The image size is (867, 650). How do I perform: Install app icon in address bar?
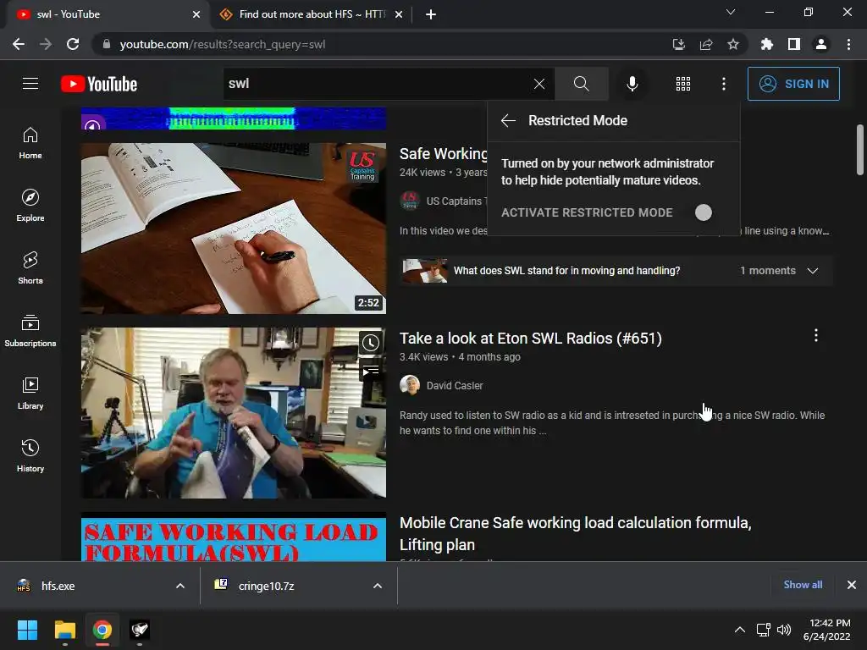coord(678,44)
